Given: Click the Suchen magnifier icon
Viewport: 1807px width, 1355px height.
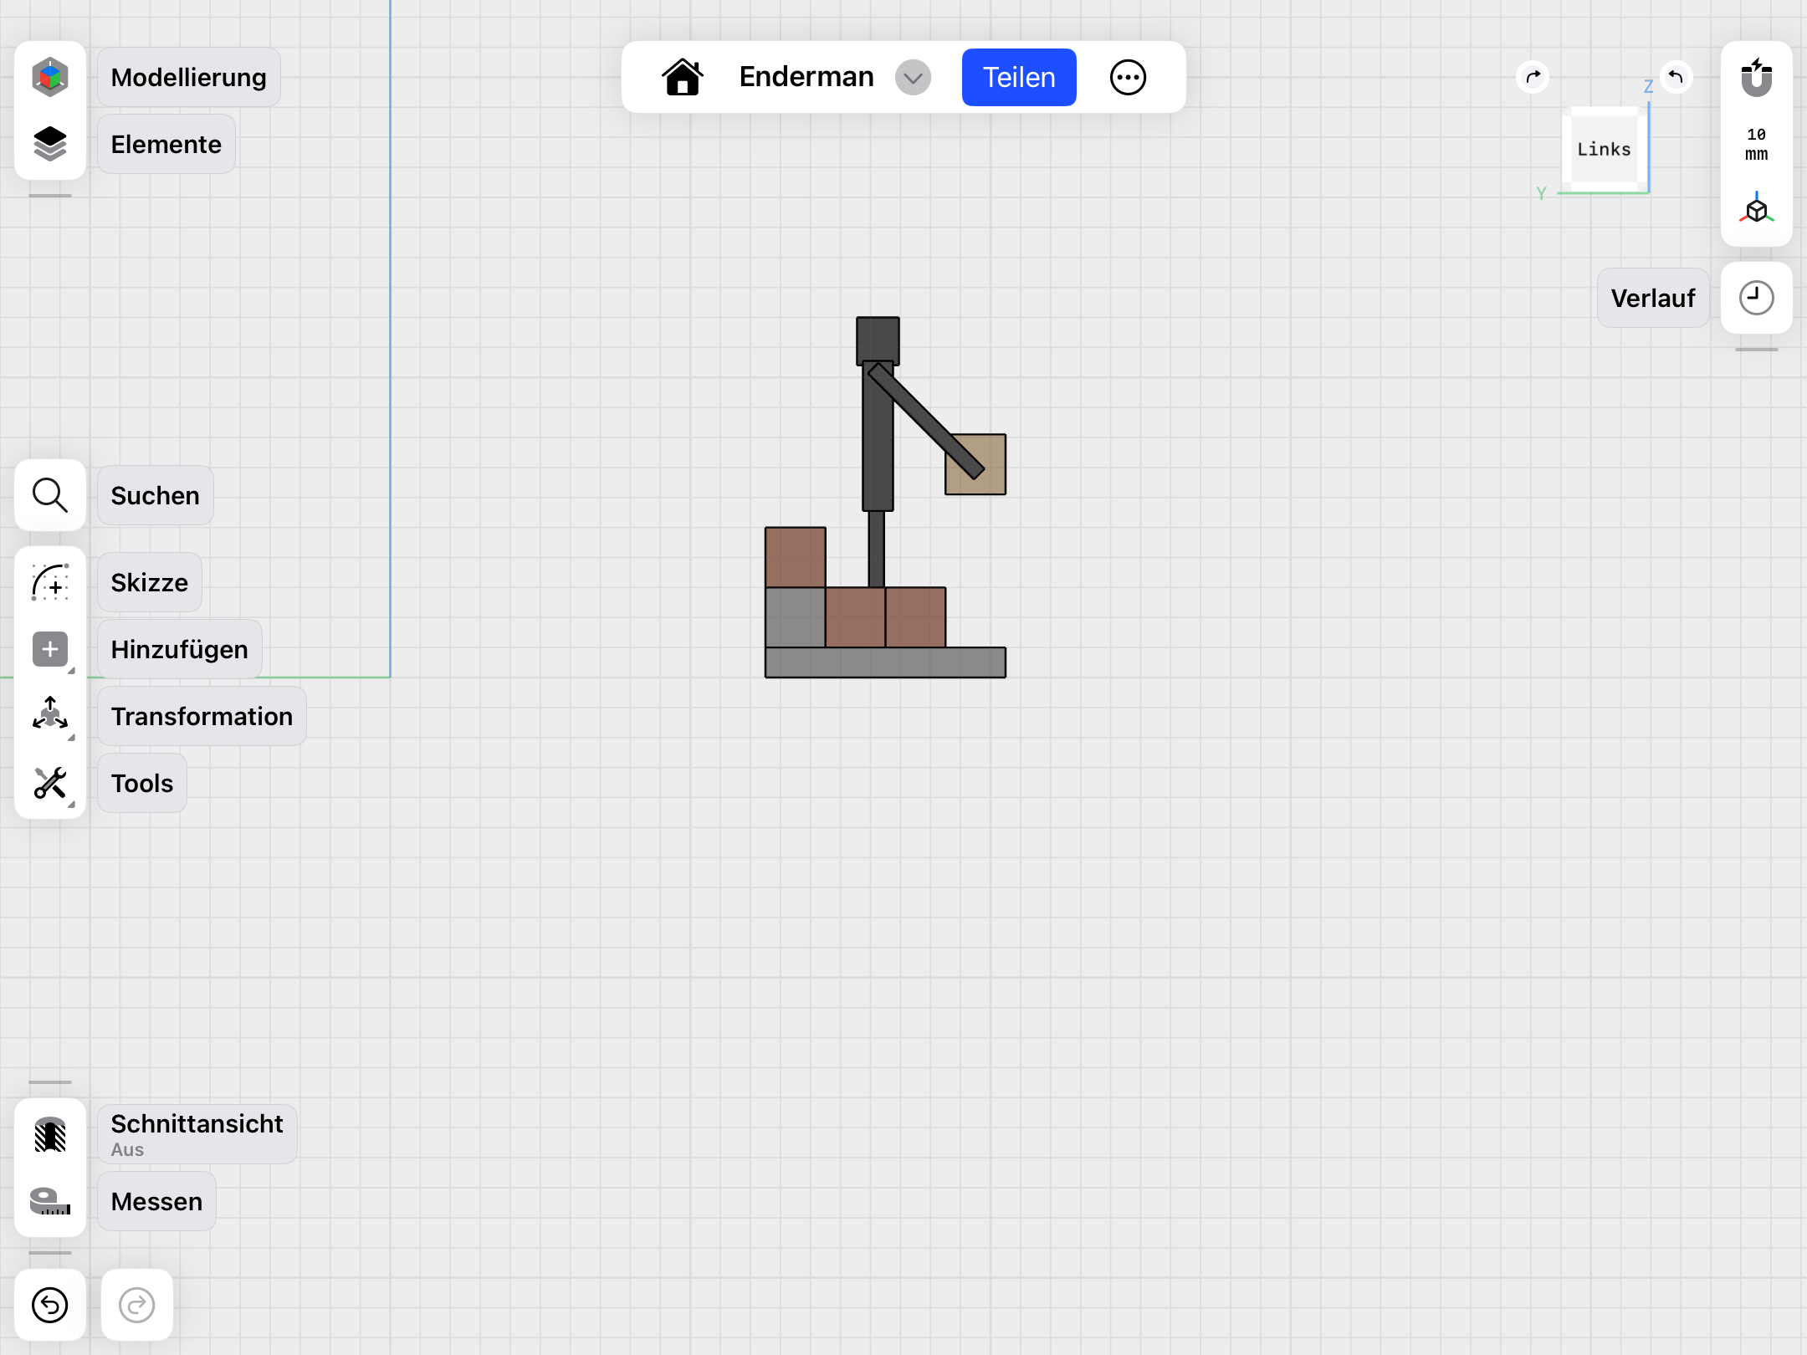Looking at the screenshot, I should (50, 495).
